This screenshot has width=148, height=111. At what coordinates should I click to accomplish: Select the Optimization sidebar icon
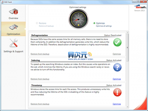tap(14, 27)
